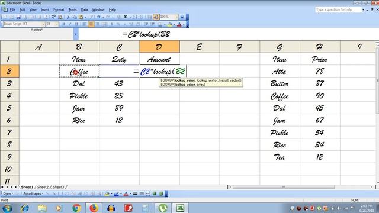Open the Zoom 100% dropdown
This screenshot has height=213, width=379.
click(x=176, y=17)
